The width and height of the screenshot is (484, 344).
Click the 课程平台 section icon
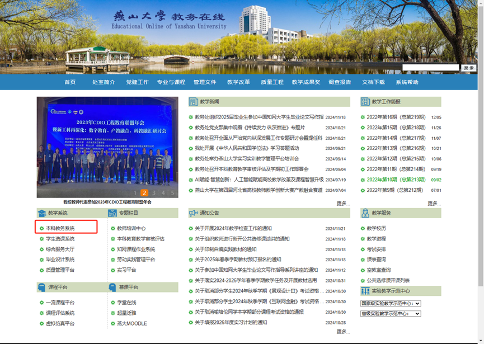click(41, 287)
